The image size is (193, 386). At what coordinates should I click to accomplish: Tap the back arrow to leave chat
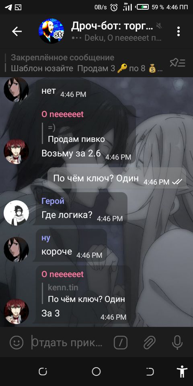click(17, 31)
